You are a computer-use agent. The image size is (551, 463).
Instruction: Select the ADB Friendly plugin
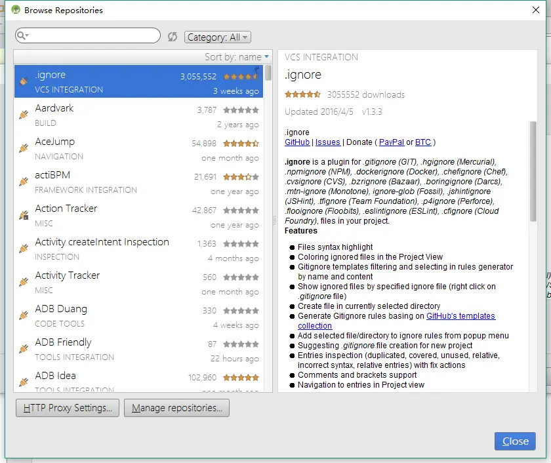coord(138,348)
